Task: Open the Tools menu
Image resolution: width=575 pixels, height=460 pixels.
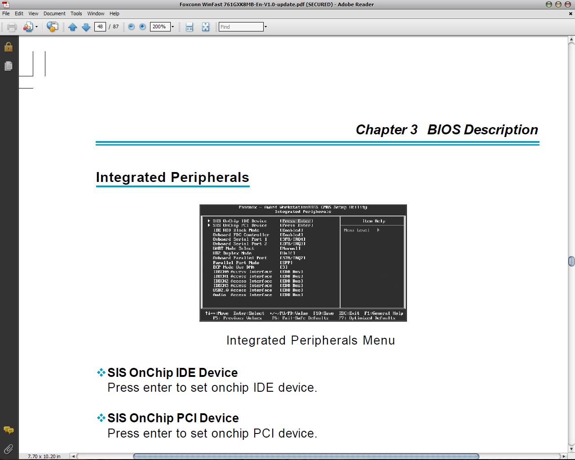Action: tap(76, 13)
